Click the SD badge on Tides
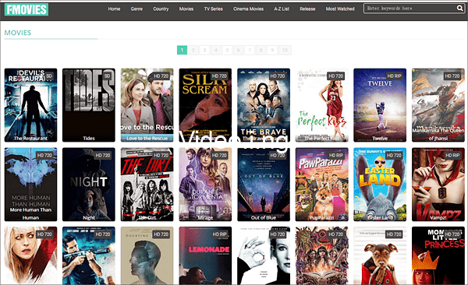 107,76
